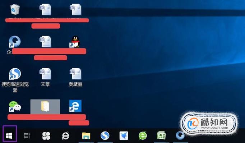
Task: Select the QQ penguin desktop shortcut
Action: click(75, 42)
